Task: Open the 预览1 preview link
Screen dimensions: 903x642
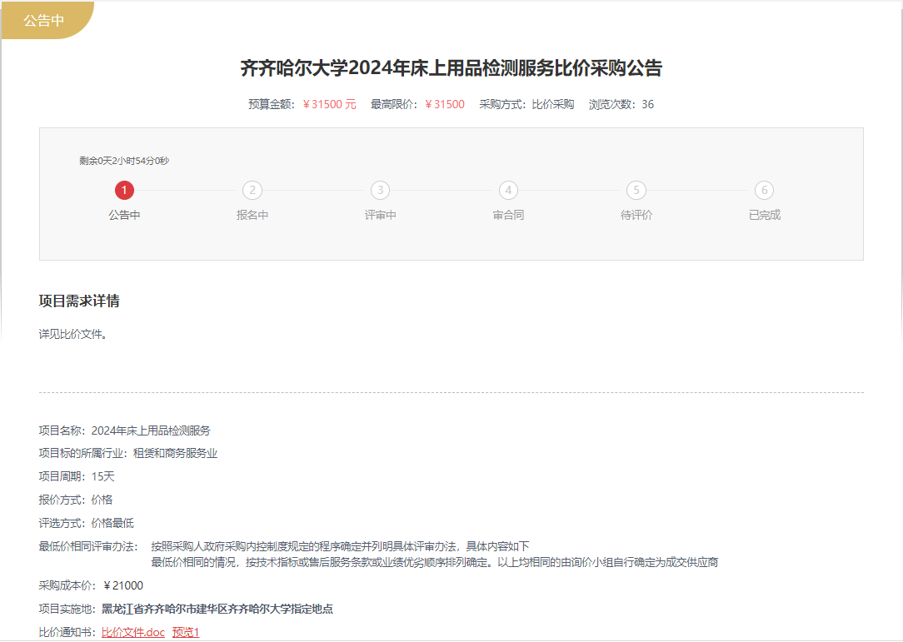Action: pyautogui.click(x=186, y=632)
